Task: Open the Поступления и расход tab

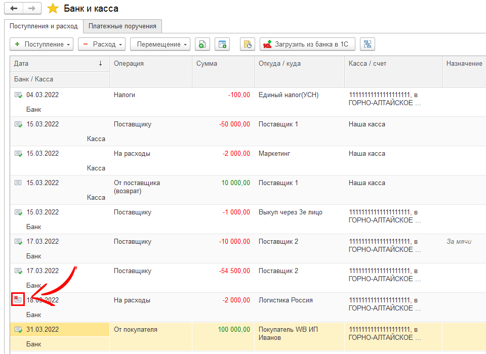Action: 43,26
